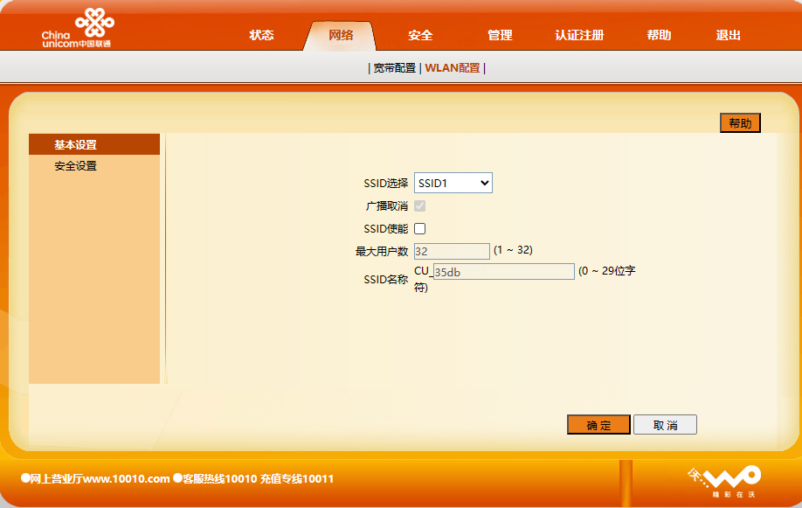Open the 状态 tab

pyautogui.click(x=261, y=36)
